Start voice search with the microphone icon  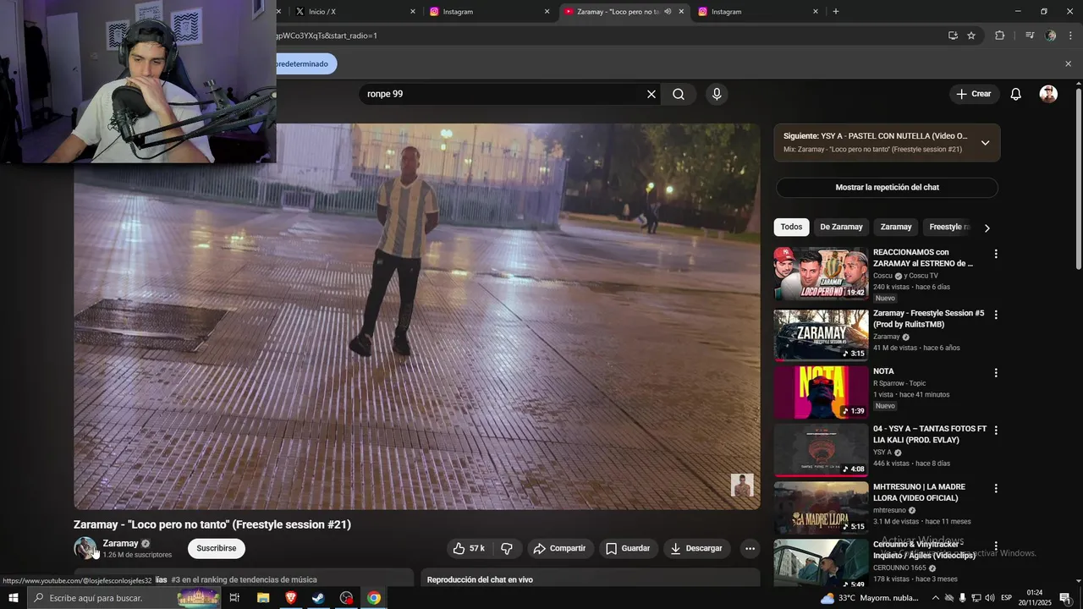point(717,94)
